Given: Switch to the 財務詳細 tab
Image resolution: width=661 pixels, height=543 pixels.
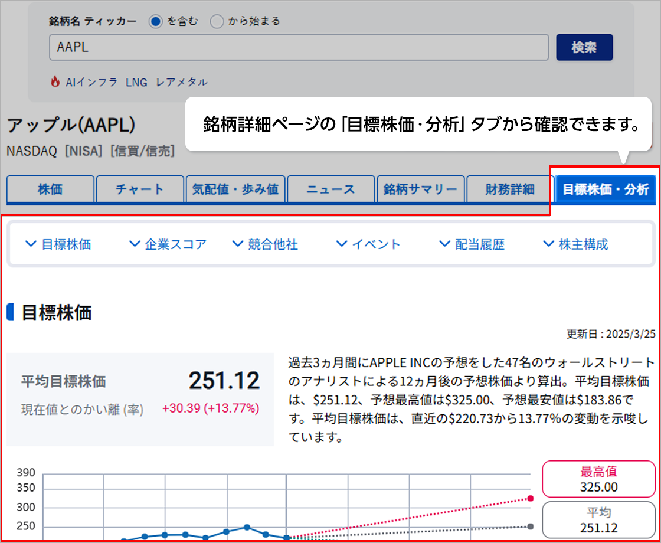Looking at the screenshot, I should click(510, 189).
